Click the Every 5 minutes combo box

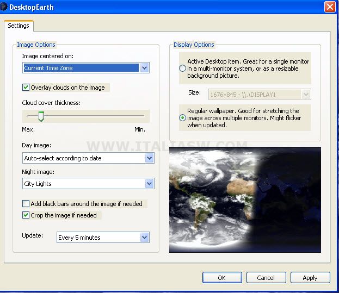[x=103, y=238]
